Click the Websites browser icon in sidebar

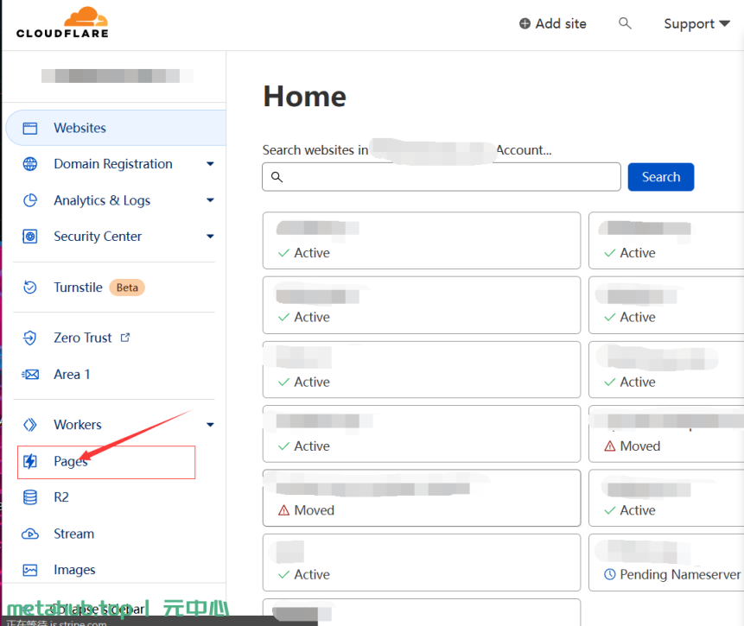(x=30, y=128)
